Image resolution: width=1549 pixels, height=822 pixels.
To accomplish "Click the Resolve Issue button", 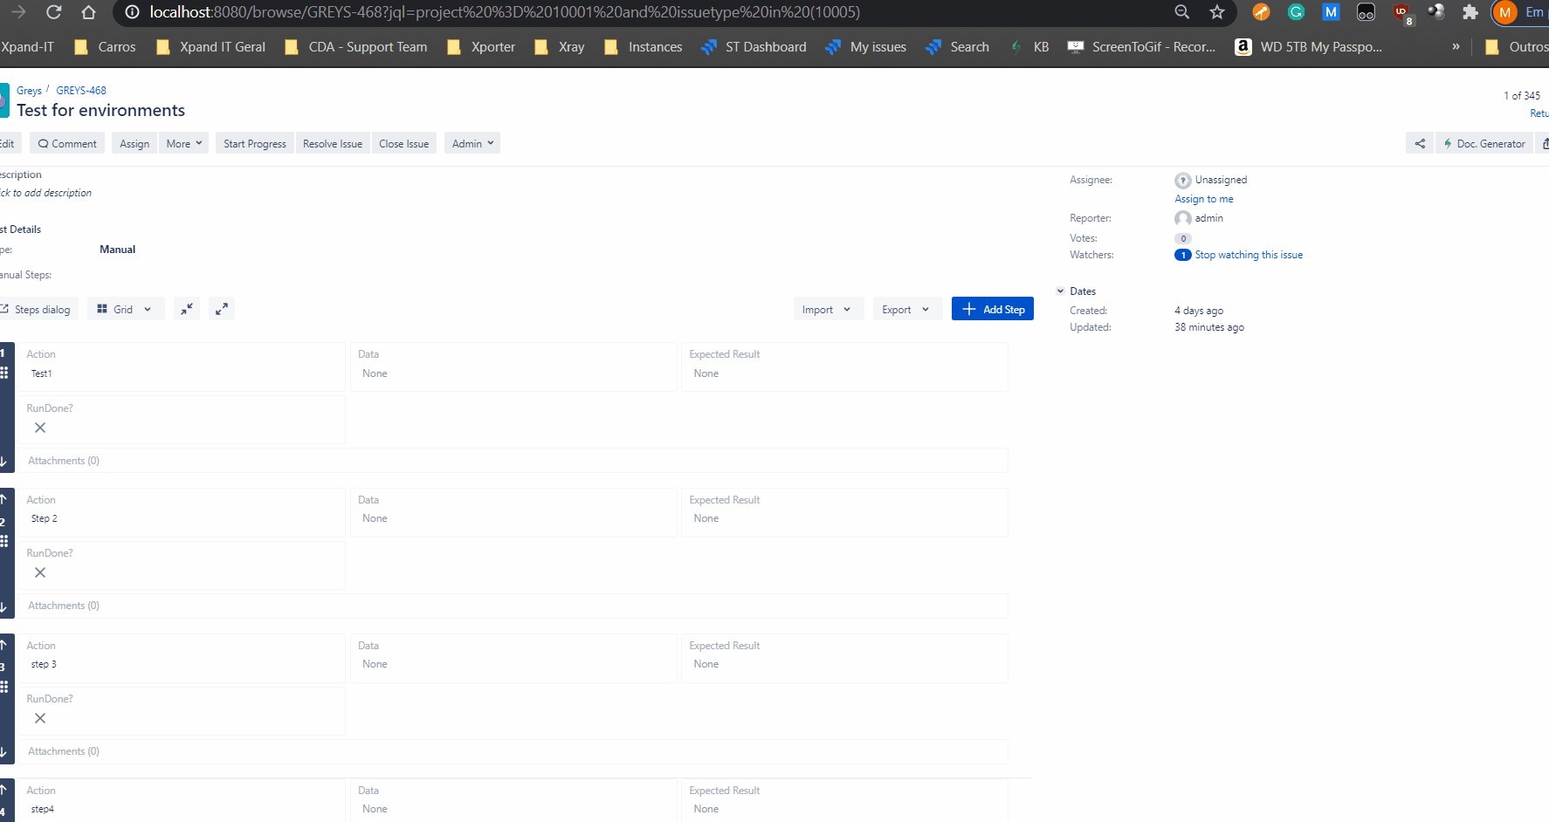I will pos(333,143).
